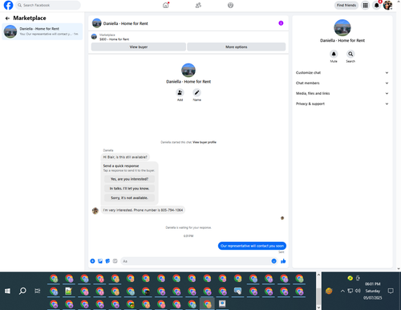Edit the chat name pencil icon
The width and height of the screenshot is (401, 310).
196,92
